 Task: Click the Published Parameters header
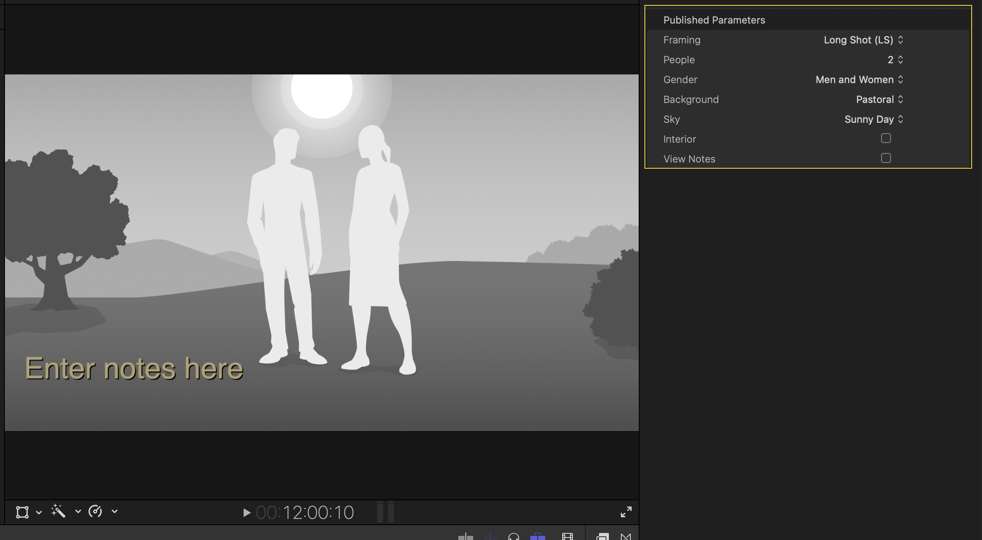pos(714,20)
